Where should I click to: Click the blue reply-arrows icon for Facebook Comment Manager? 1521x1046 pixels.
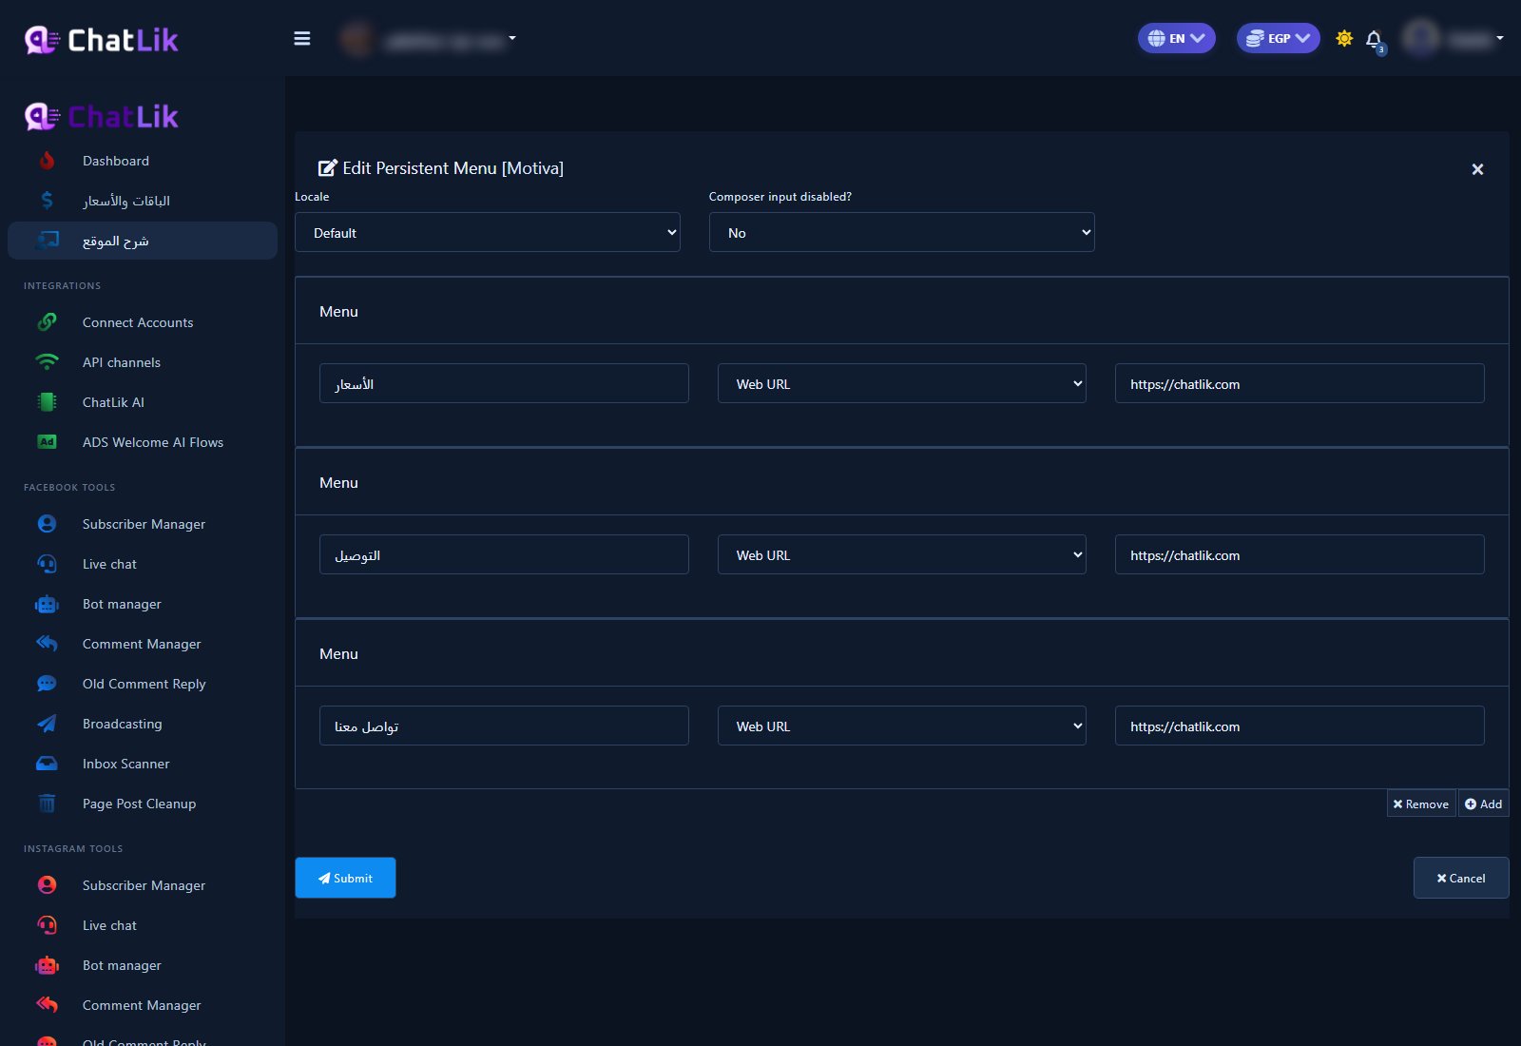click(x=47, y=644)
